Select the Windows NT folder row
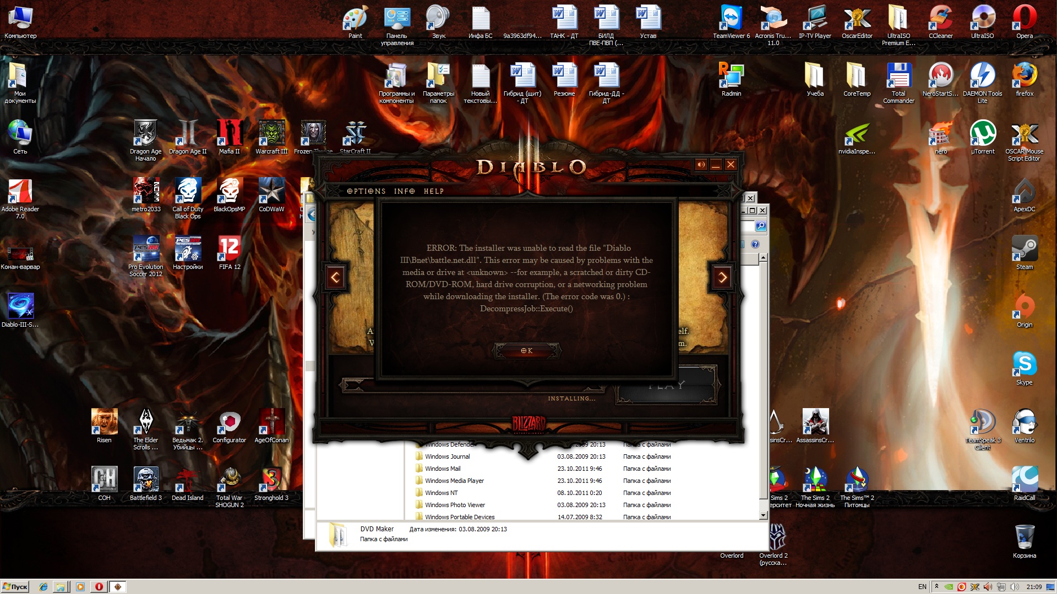Screen dimensions: 1057x594 (542, 493)
